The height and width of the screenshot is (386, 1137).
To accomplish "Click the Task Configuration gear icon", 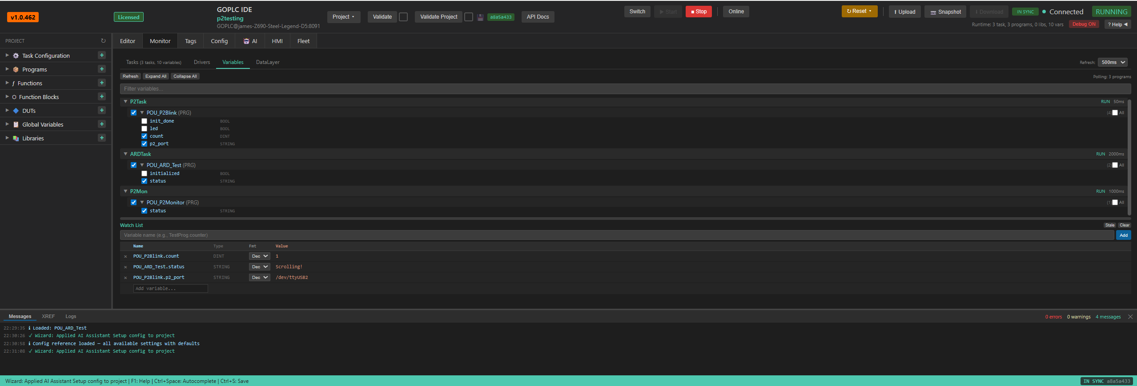I will click(x=16, y=56).
